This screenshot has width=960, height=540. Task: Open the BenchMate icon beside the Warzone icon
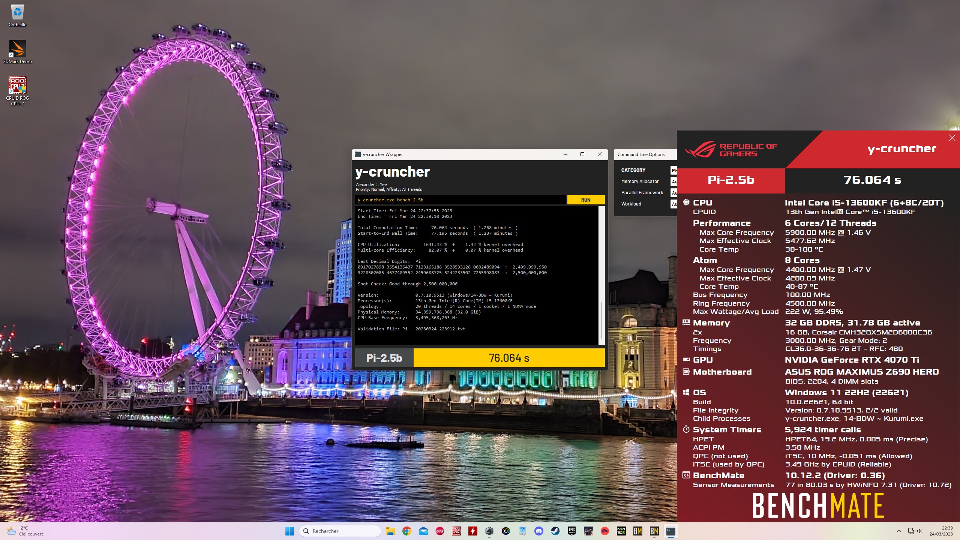tap(637, 531)
